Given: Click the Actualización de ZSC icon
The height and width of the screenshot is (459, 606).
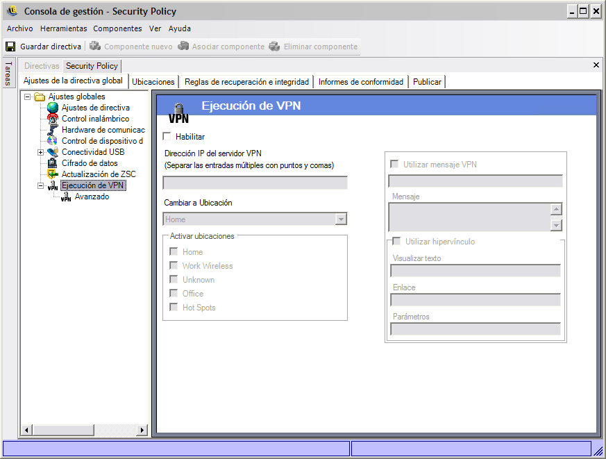Looking at the screenshot, I should [x=53, y=174].
